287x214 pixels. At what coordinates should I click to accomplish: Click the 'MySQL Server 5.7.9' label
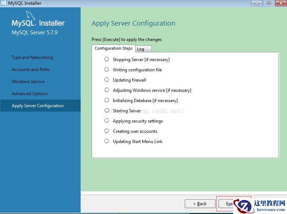click(34, 33)
